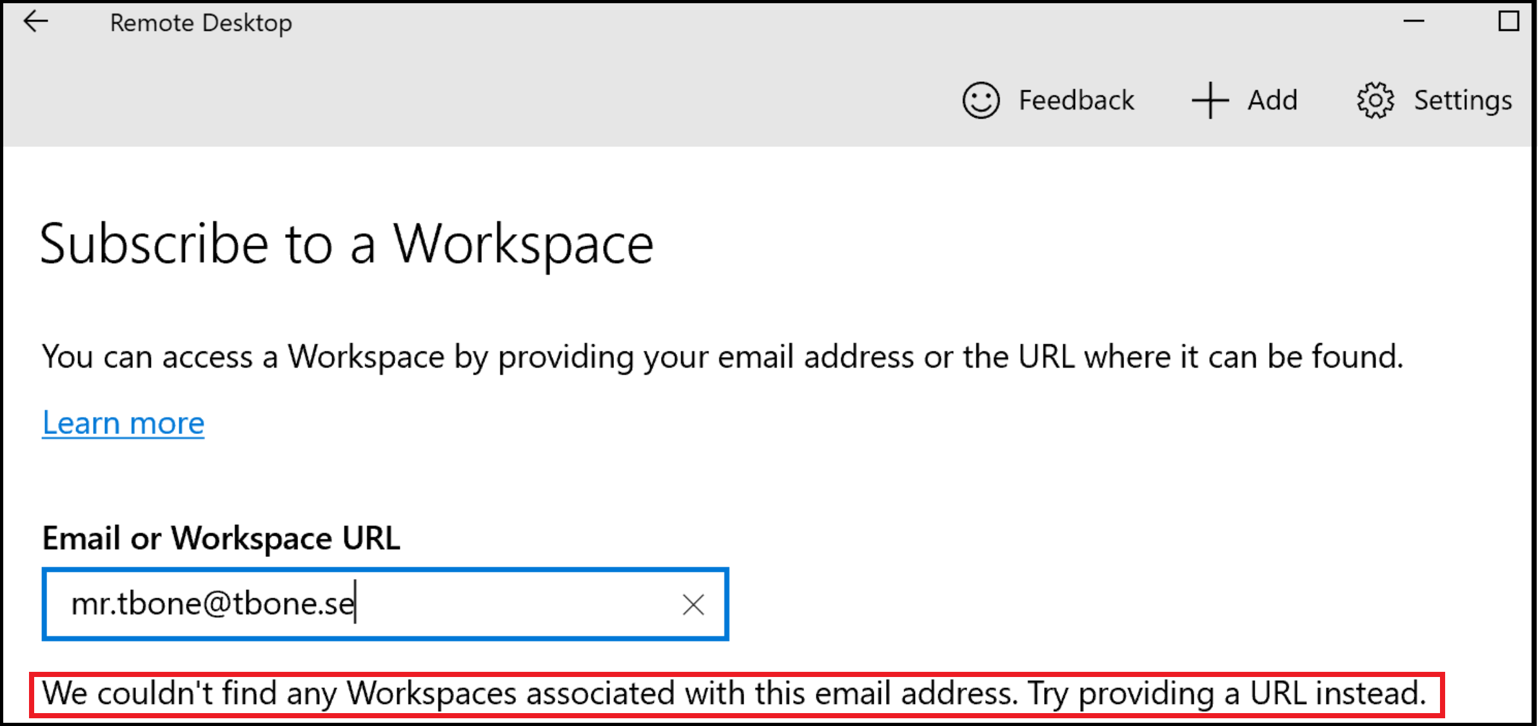Open the Settings text label

tap(1463, 101)
